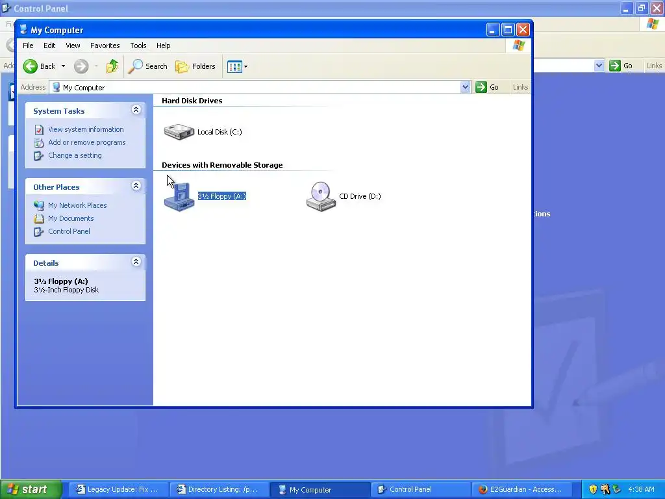Click the green Back arrow button
The width and height of the screenshot is (665, 499).
pos(30,66)
